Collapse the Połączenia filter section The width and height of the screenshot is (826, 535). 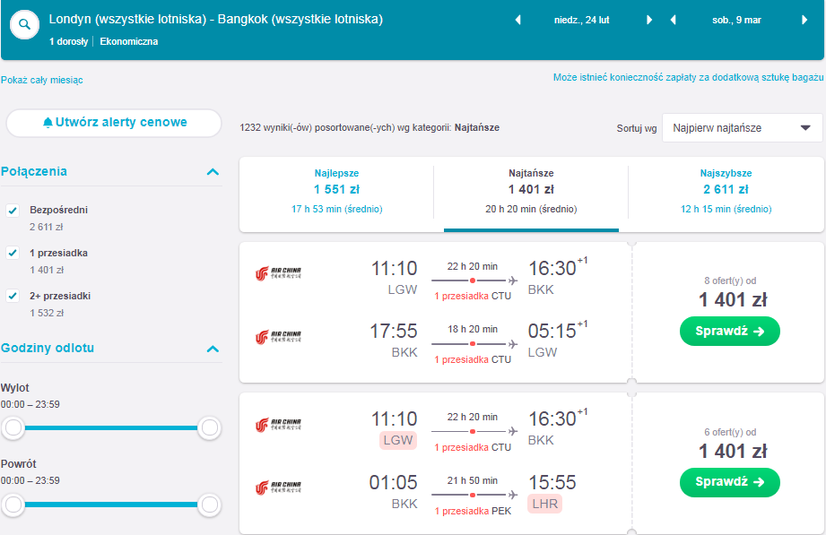(213, 172)
